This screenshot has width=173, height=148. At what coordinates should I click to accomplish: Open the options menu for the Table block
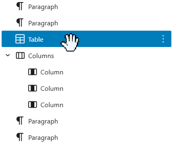pos(163,39)
